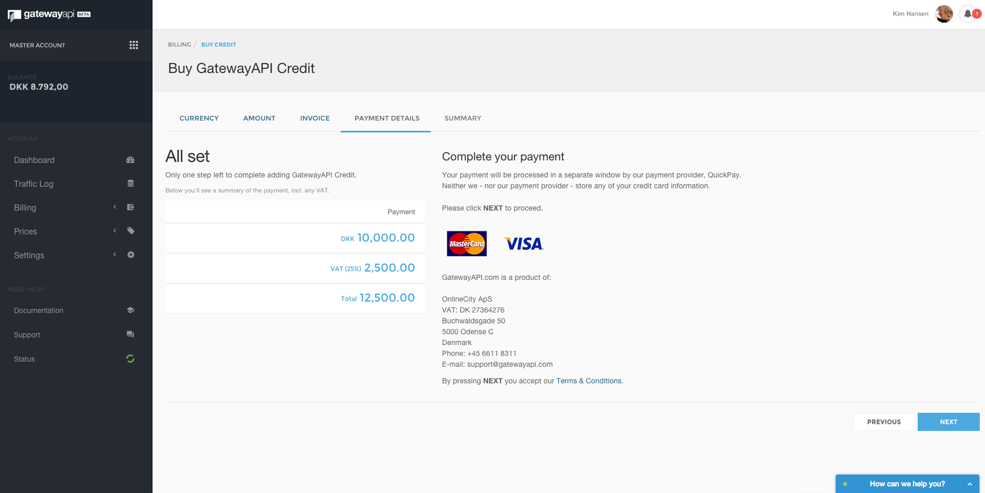Switch to the Currency tab
This screenshot has width=985, height=493.
pos(199,119)
